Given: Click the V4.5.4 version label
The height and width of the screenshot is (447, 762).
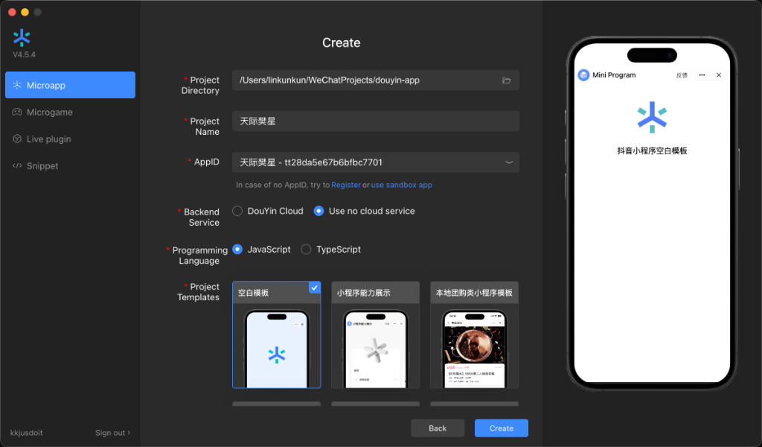Looking at the screenshot, I should pos(25,54).
